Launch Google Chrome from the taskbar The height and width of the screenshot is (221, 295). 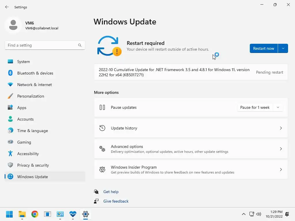click(x=35, y=214)
